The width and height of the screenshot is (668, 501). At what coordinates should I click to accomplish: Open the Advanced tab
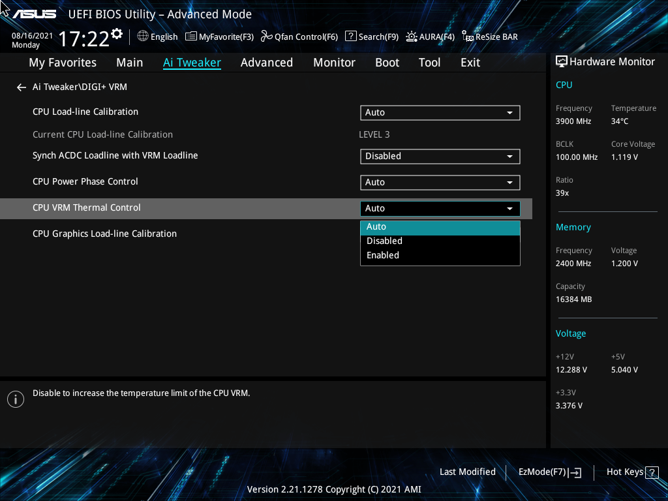coord(267,63)
